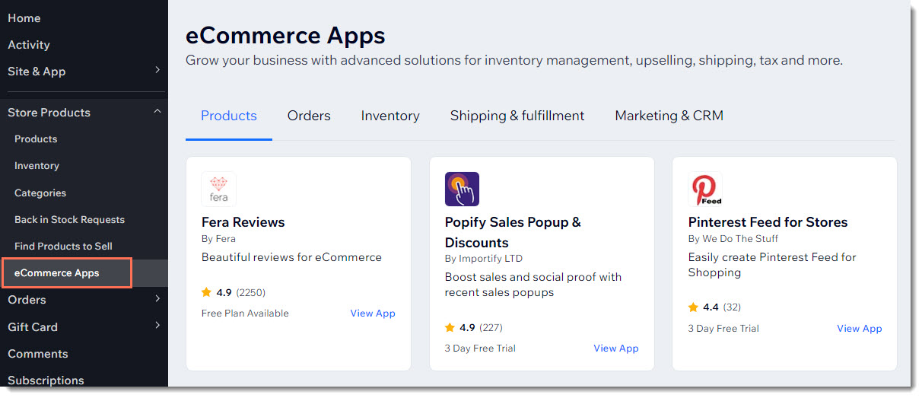Image resolution: width=922 pixels, height=398 pixels.
Task: Click the Pinterest Feed app logo
Action: click(705, 189)
